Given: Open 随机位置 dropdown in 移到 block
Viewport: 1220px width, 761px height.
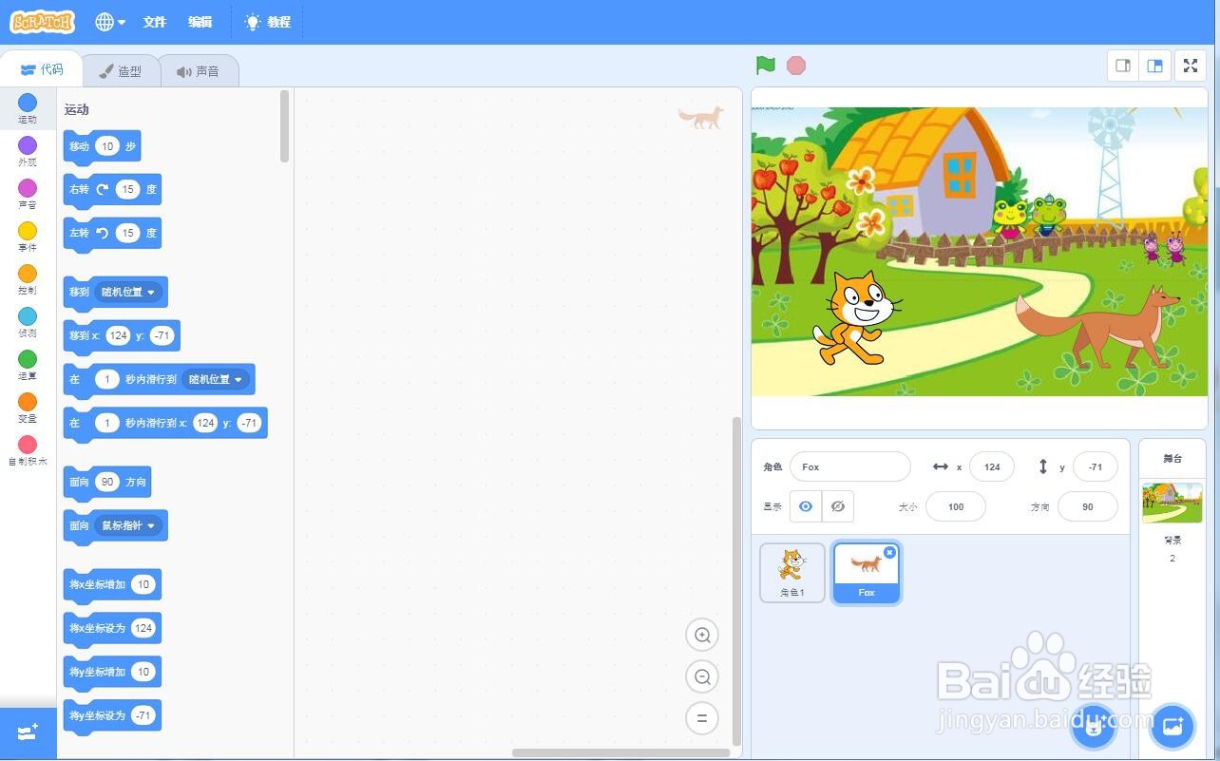Looking at the screenshot, I should click(x=128, y=292).
